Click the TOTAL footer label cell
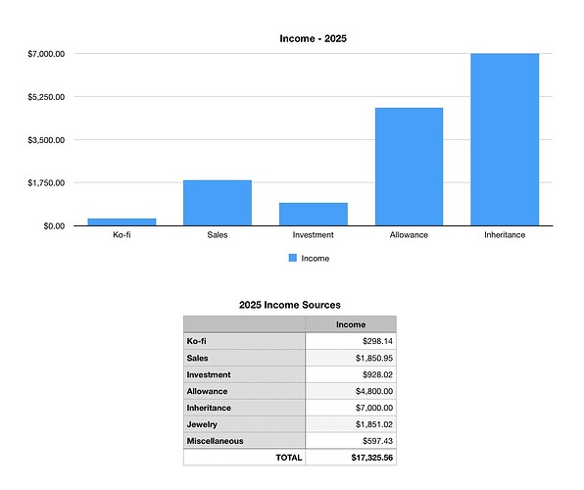Screen dimensions: 584x490 click(244, 458)
